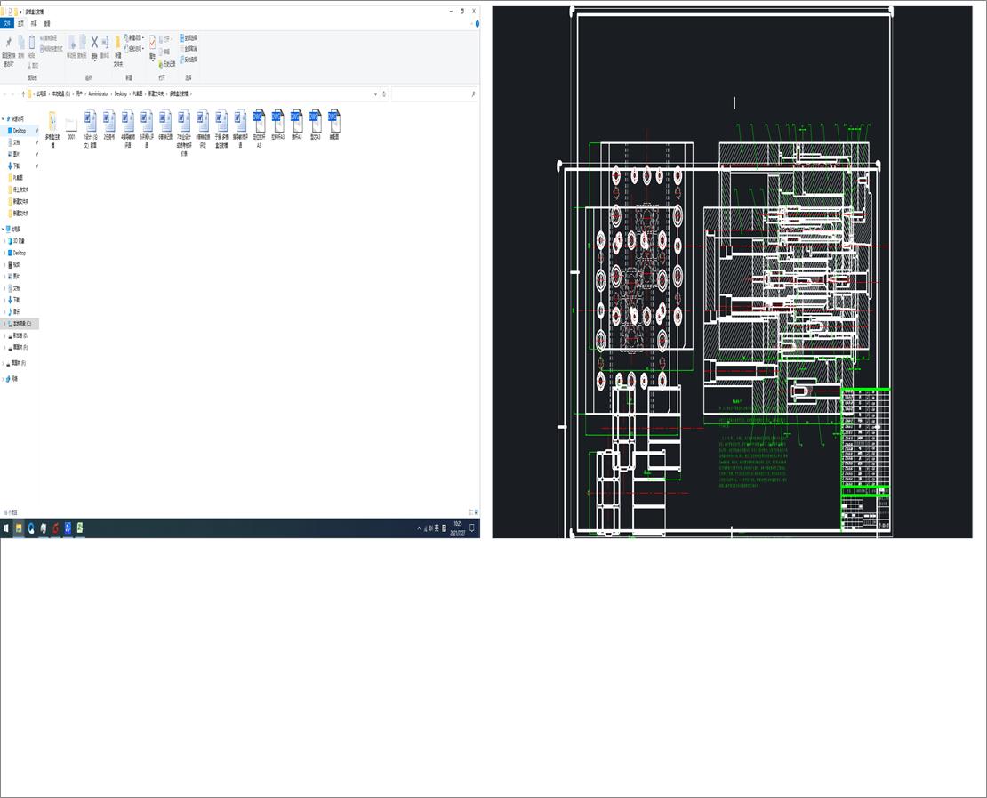Click the up-directory arrow beside address bar
The image size is (987, 798).
(x=22, y=93)
